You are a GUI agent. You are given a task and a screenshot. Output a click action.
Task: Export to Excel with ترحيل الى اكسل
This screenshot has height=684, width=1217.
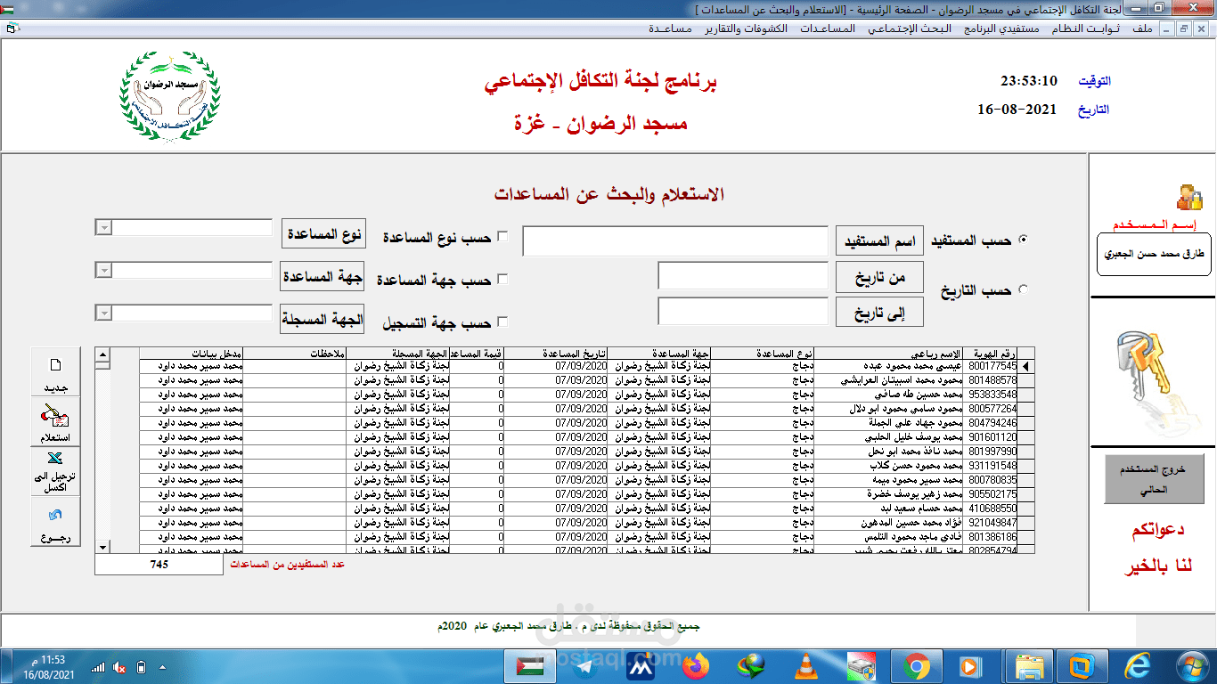tap(56, 472)
